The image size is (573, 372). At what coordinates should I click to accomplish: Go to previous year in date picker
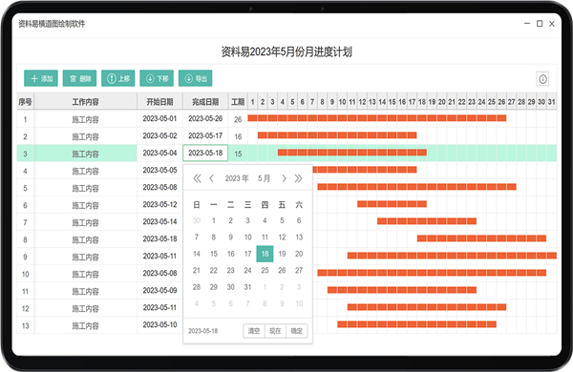pyautogui.click(x=197, y=178)
